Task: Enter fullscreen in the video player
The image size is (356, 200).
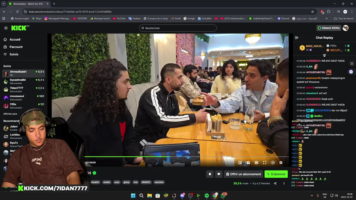Action: click(x=264, y=163)
